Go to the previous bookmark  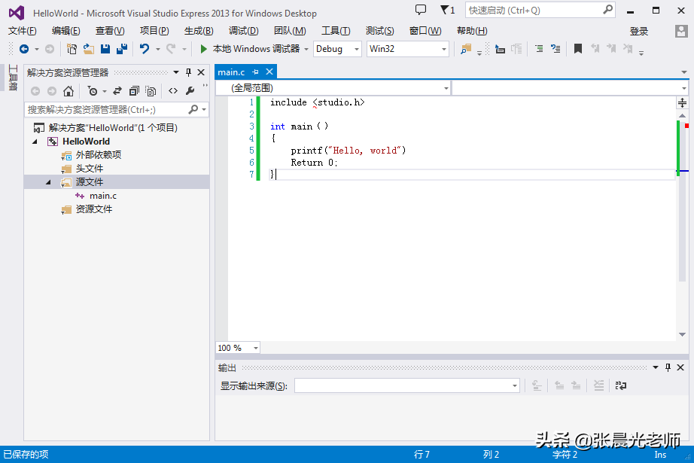(x=595, y=49)
